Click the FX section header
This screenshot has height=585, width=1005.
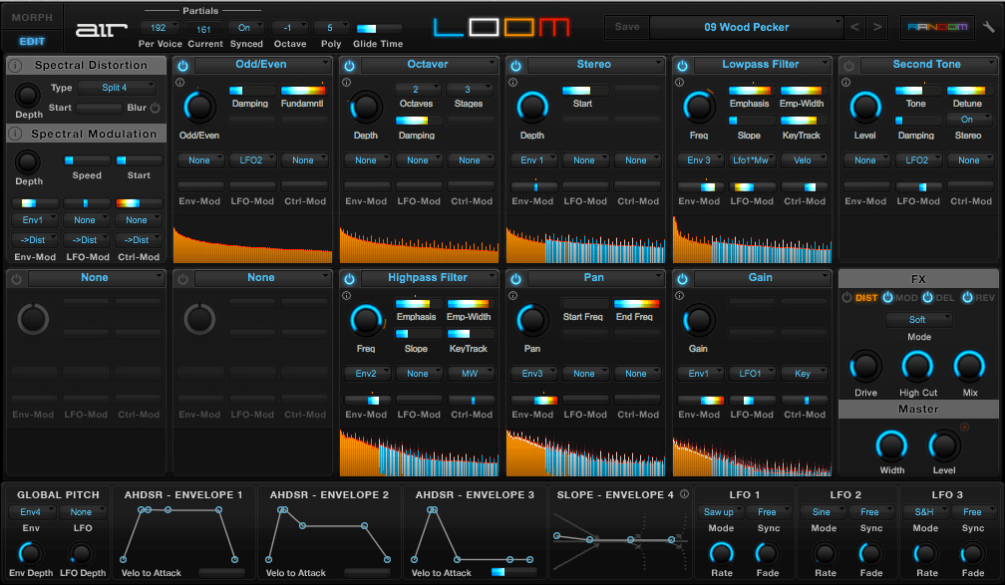(x=918, y=279)
